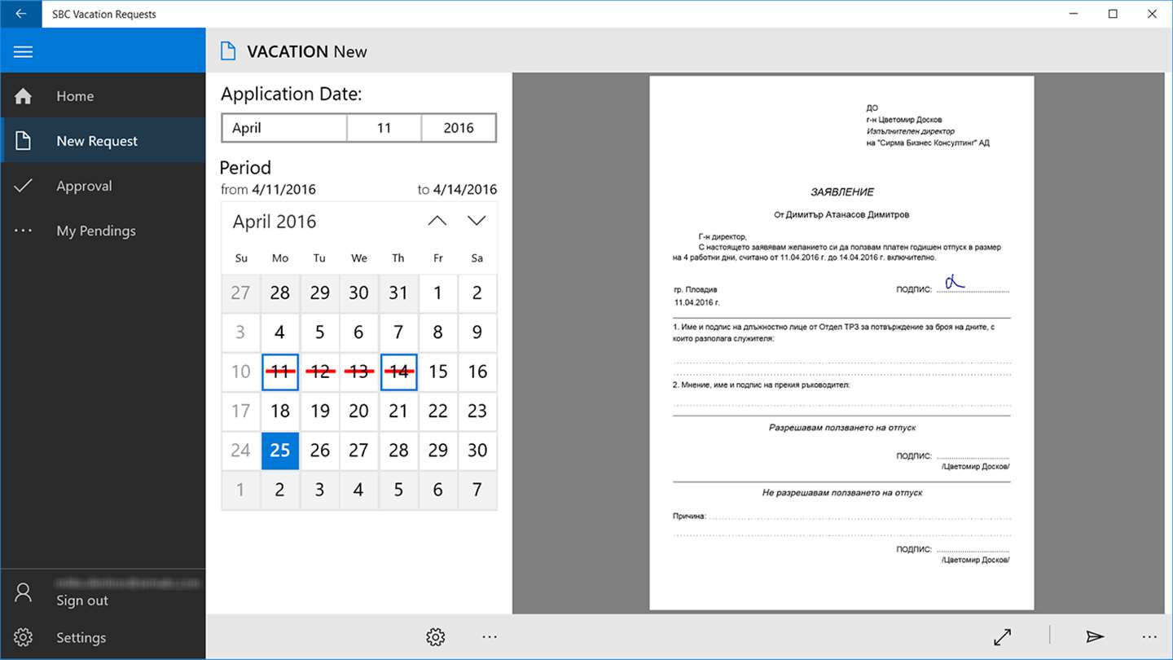Click the sidebar Settings gear icon
Screen dimensions: 1173x660
click(x=23, y=637)
